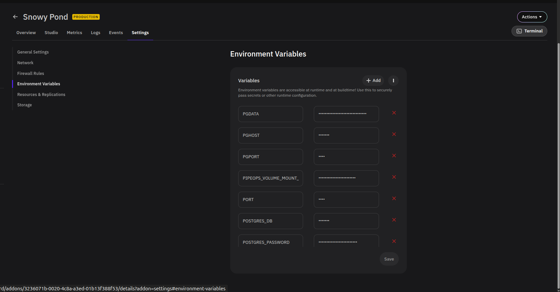
Task: Delete the PGPORT variable with red X
Action: pos(394,156)
